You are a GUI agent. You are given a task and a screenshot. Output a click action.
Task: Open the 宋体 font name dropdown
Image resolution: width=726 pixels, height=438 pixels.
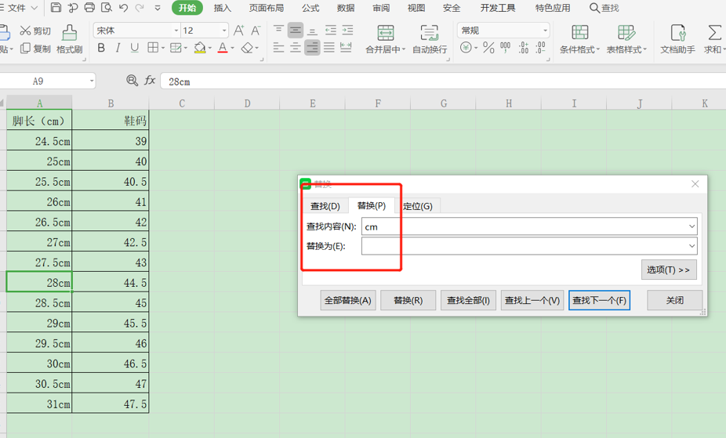176,31
